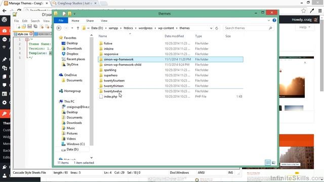Open Videos under This PC
Screen dimensions: 324x182
pyautogui.click(x=71, y=139)
